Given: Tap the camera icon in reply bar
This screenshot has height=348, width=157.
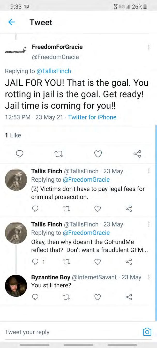Looking at the screenshot, I should (147, 332).
